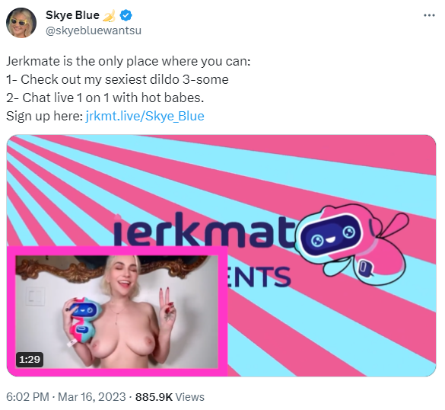This screenshot has height=410, width=445.
Task: Click the Chat live 1 on 1 line
Action: [x=105, y=98]
